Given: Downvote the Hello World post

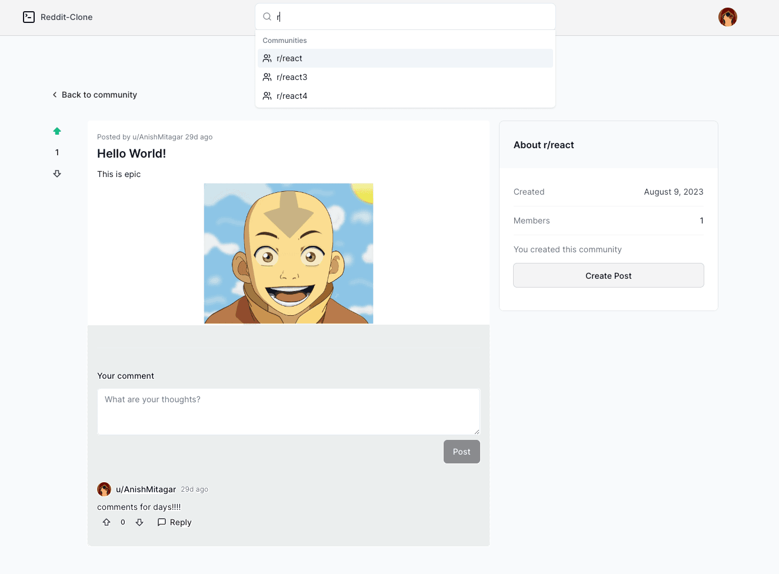Looking at the screenshot, I should point(57,173).
